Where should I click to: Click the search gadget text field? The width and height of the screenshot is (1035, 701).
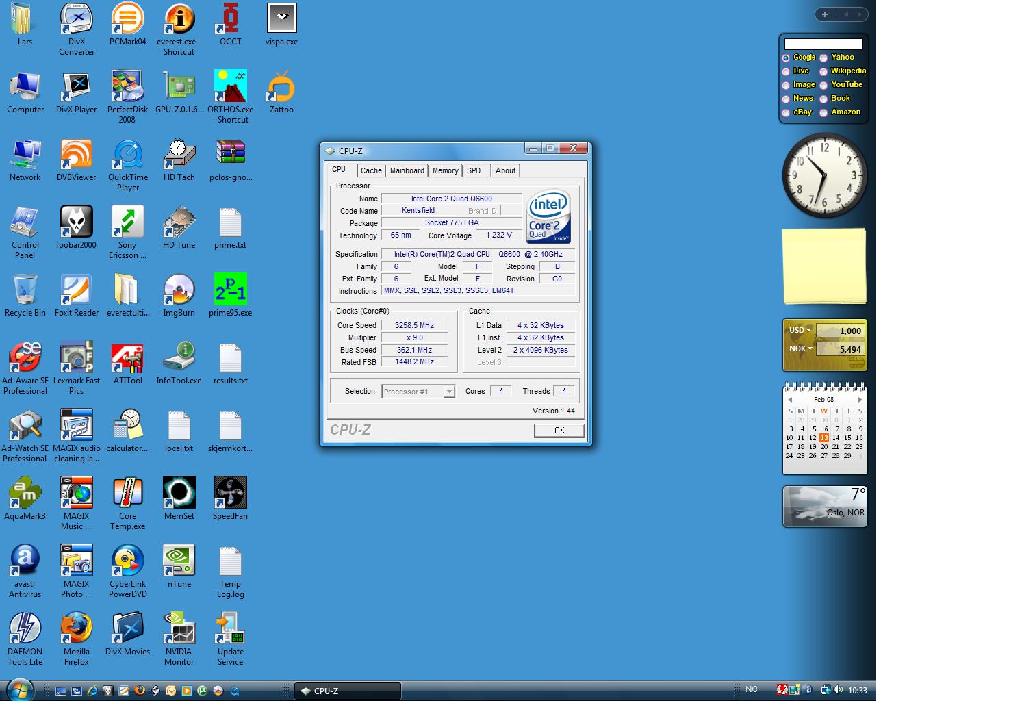823,44
